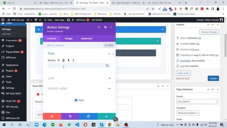The height and width of the screenshot is (128, 227).
Task: Open WP Security in sidebar
Action: (12, 107)
